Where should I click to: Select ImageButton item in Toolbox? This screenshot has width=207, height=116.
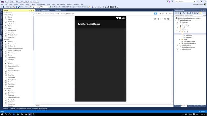[12, 31]
